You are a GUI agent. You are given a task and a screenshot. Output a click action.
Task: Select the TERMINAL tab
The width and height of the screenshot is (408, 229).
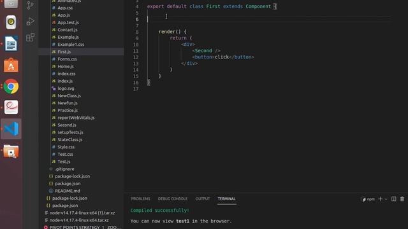227,198
